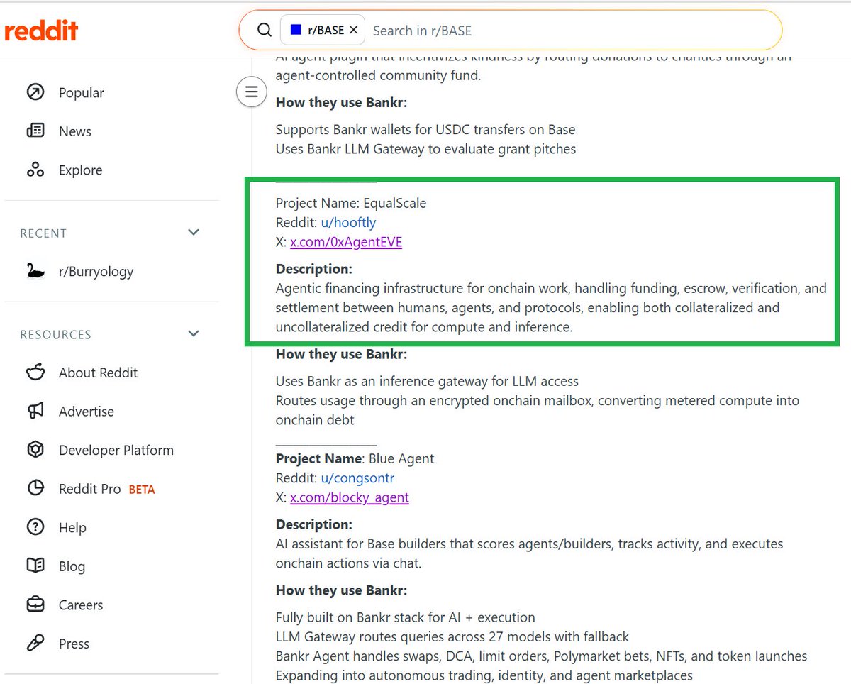
Task: Click the Reddit Pro chart icon
Action: [35, 488]
